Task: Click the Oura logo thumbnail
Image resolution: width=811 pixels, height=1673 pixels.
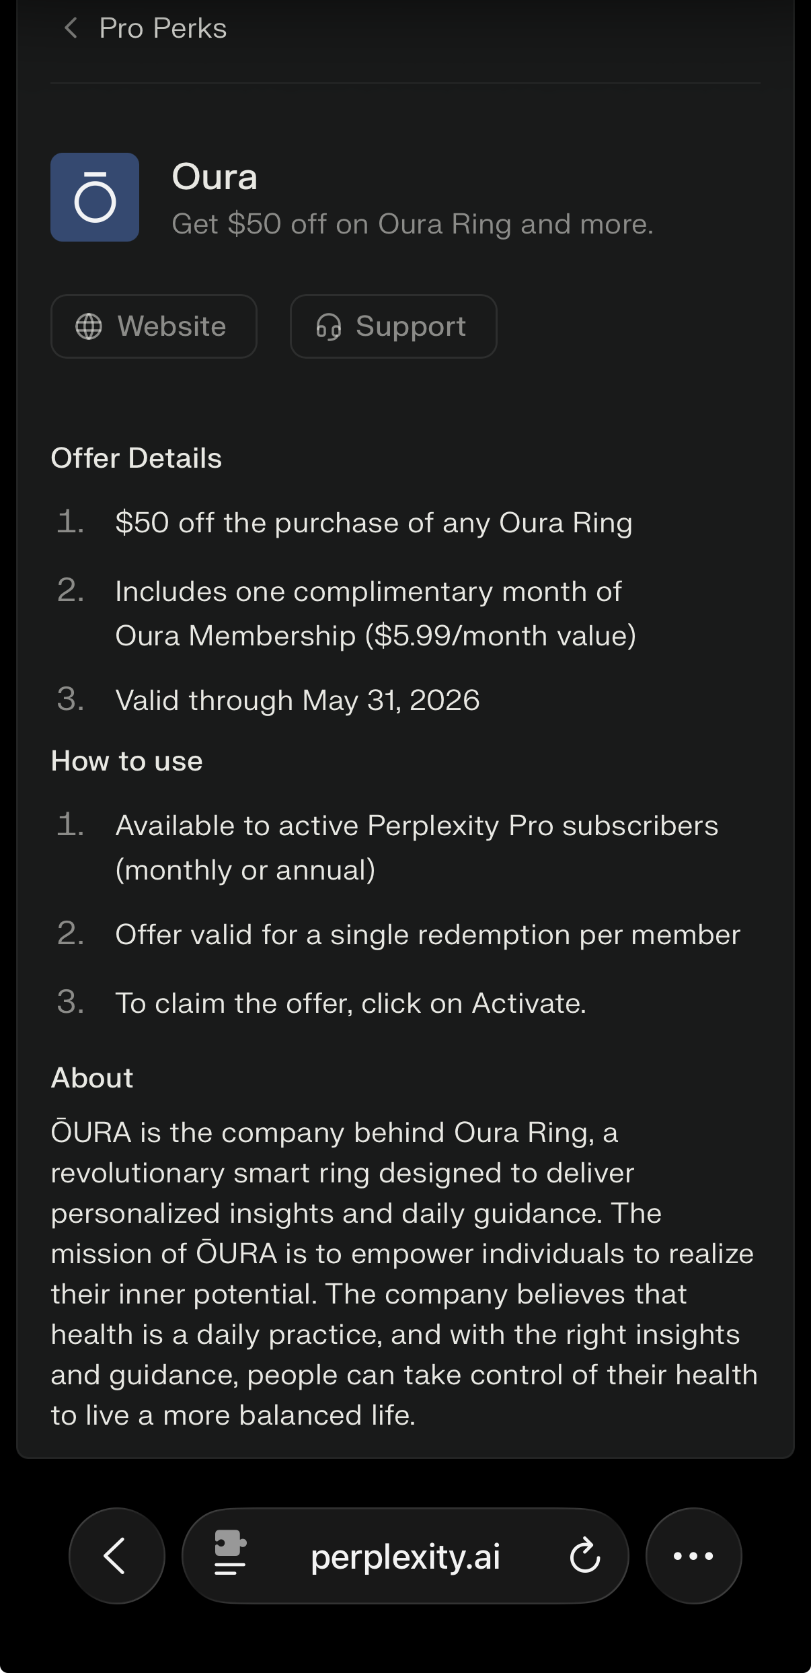Action: [x=95, y=197]
